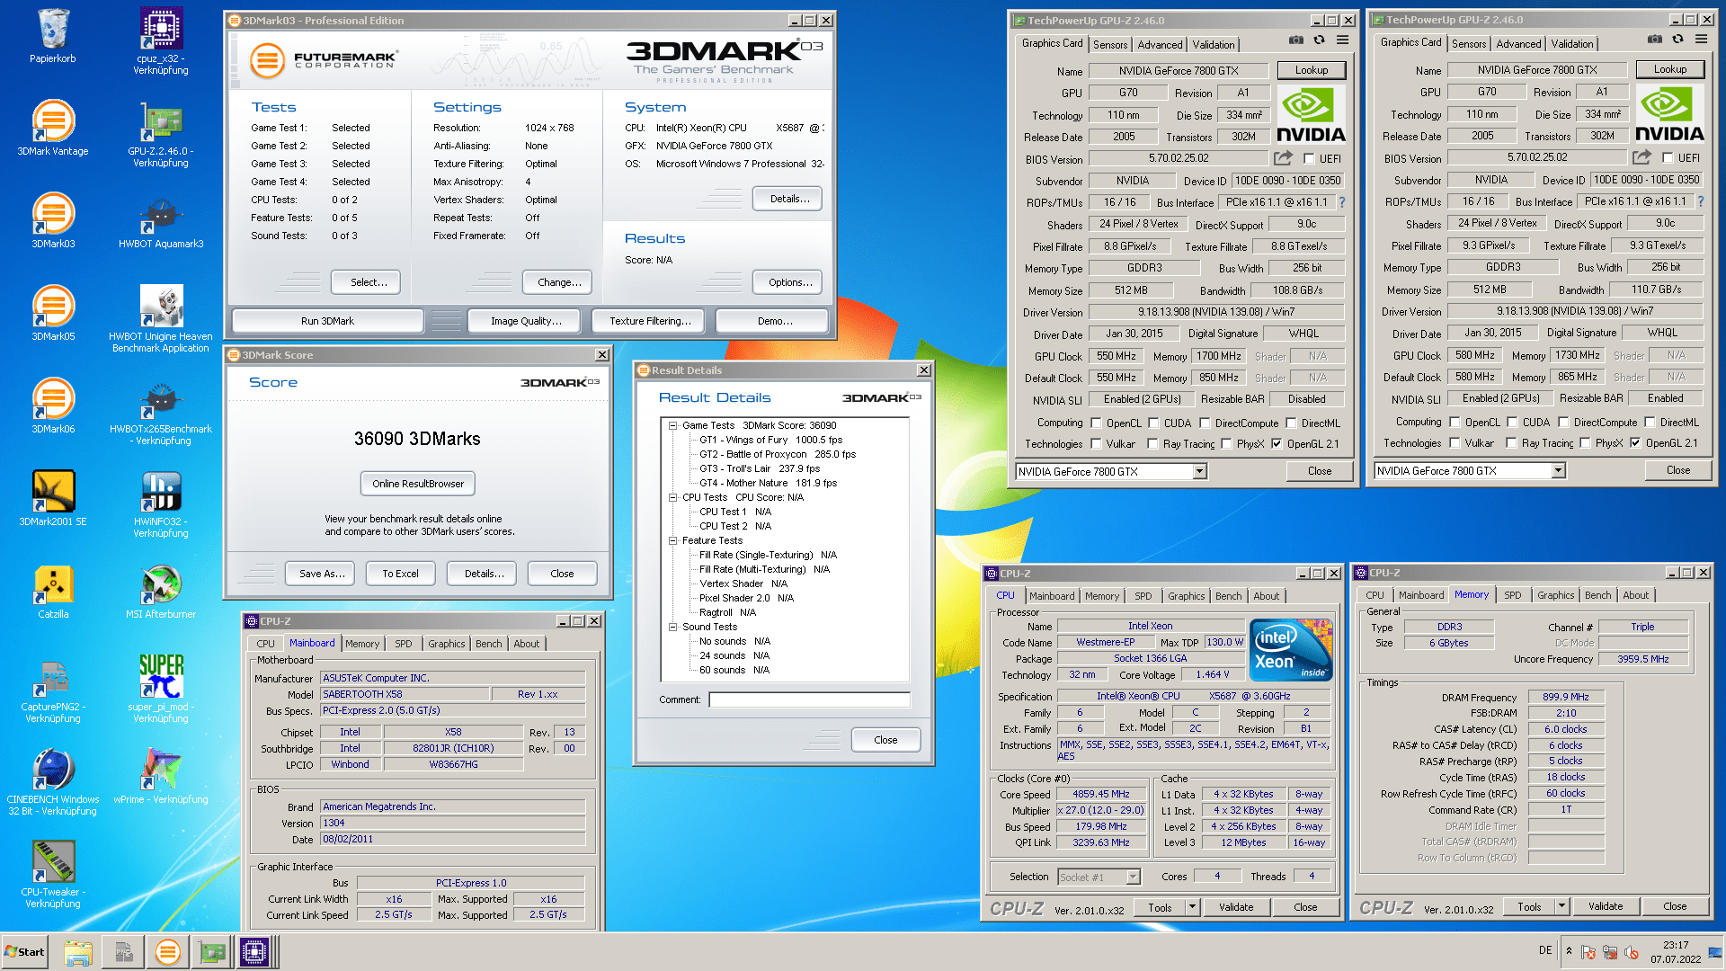Open the Papierkorb recycle bin desktop icon
Image resolution: width=1726 pixels, height=971 pixels.
pyautogui.click(x=53, y=36)
